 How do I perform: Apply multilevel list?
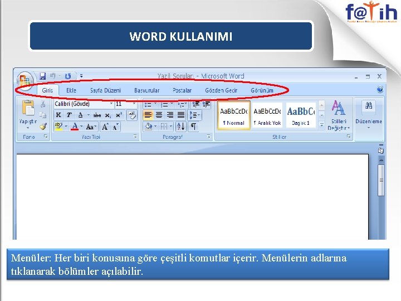[x=182, y=104]
